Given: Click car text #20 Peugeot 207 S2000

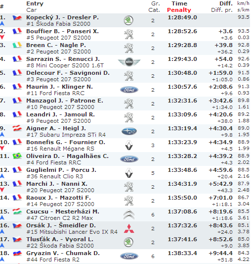Looking at the screenshot, I should pyautogui.click(x=60, y=190).
